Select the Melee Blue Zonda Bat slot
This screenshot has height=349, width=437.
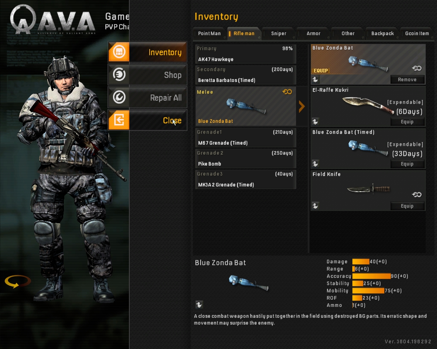click(x=246, y=106)
